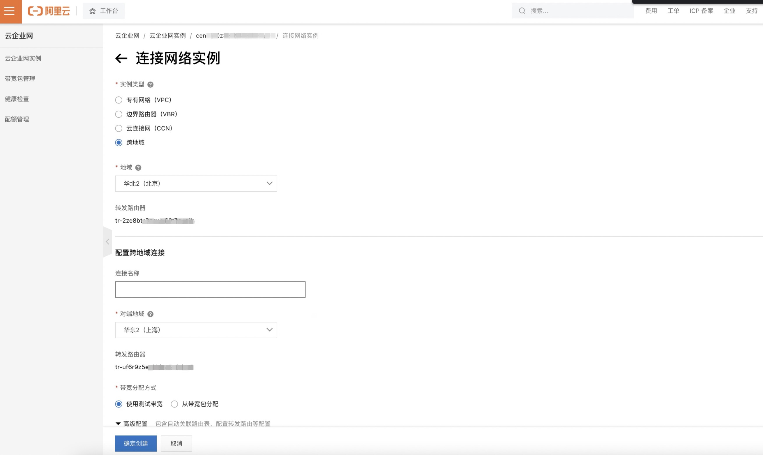Open the 地域 dropdown showing 华北2（北京）
Viewport: 763px width, 455px height.
click(196, 184)
